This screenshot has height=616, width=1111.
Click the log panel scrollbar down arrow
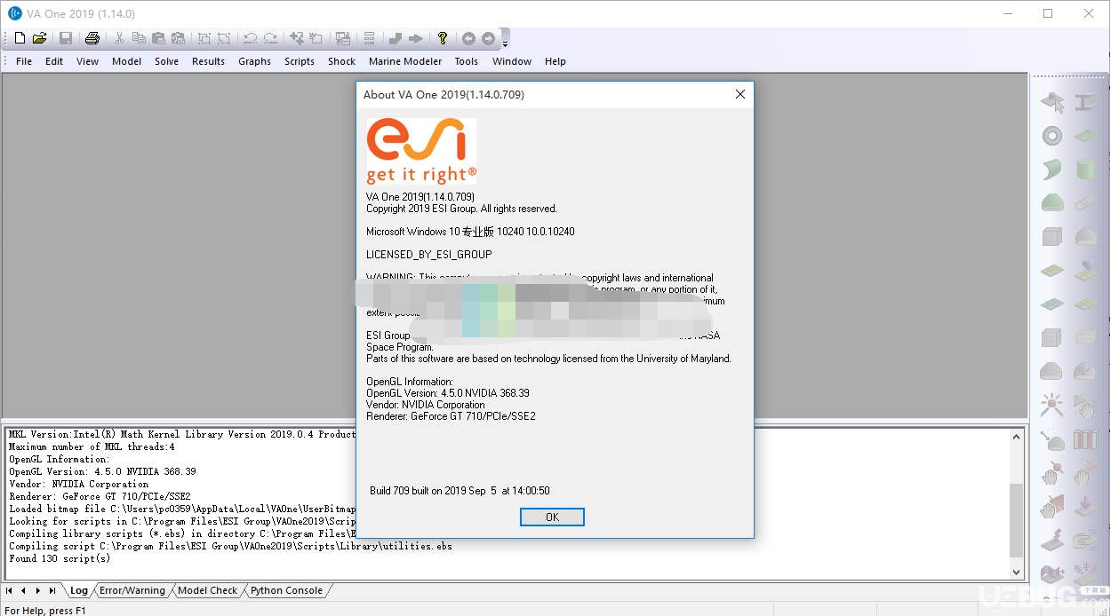(x=1018, y=573)
